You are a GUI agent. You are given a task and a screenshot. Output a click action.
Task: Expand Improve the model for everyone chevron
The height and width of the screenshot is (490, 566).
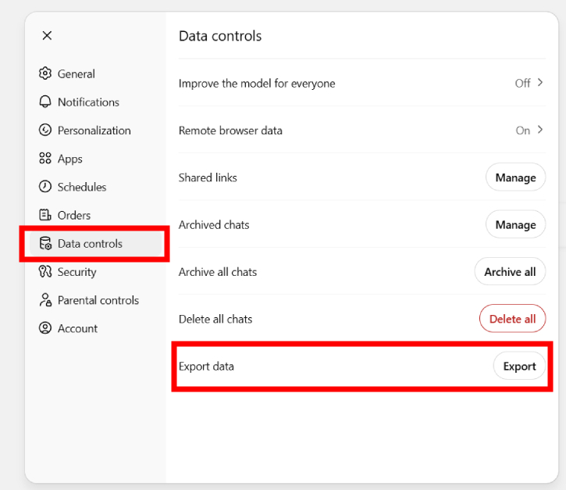pyautogui.click(x=539, y=83)
